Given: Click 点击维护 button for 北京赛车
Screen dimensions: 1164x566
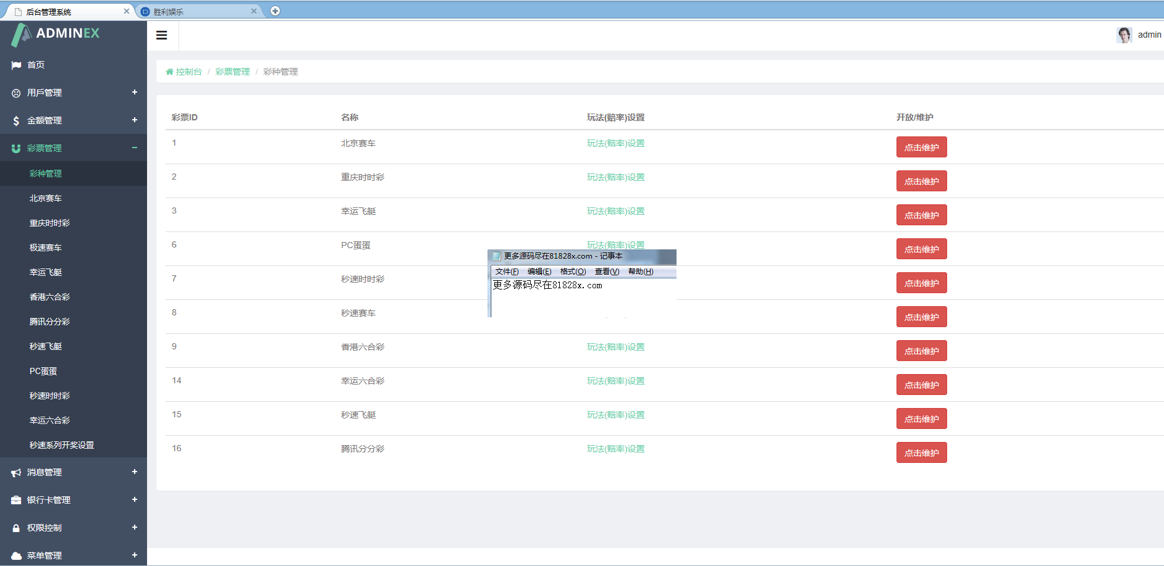Looking at the screenshot, I should pos(921,148).
